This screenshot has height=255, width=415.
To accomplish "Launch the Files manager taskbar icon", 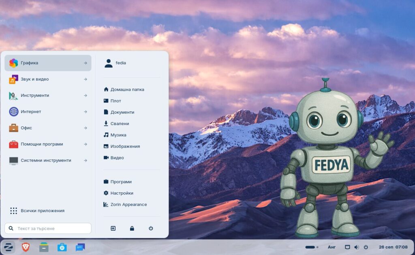I will pos(44,247).
